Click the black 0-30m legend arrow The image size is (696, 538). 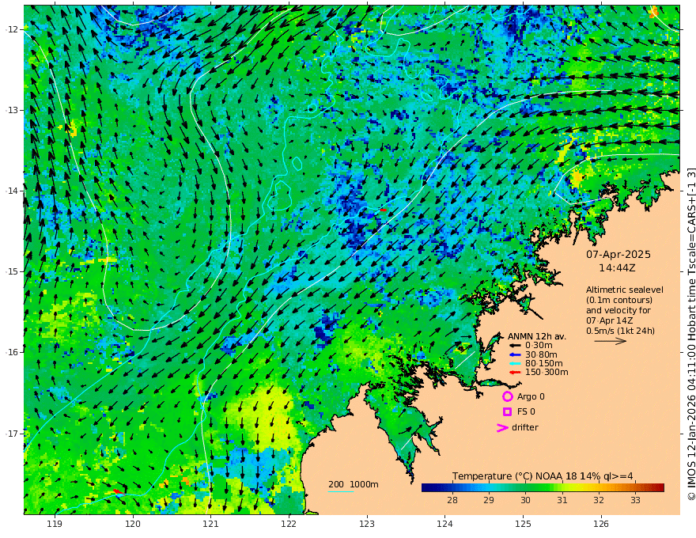point(514,346)
